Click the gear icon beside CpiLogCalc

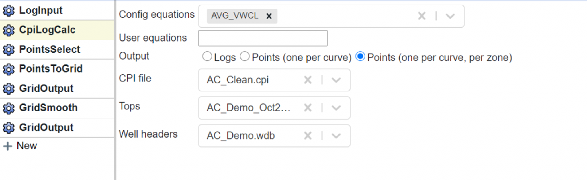click(9, 30)
